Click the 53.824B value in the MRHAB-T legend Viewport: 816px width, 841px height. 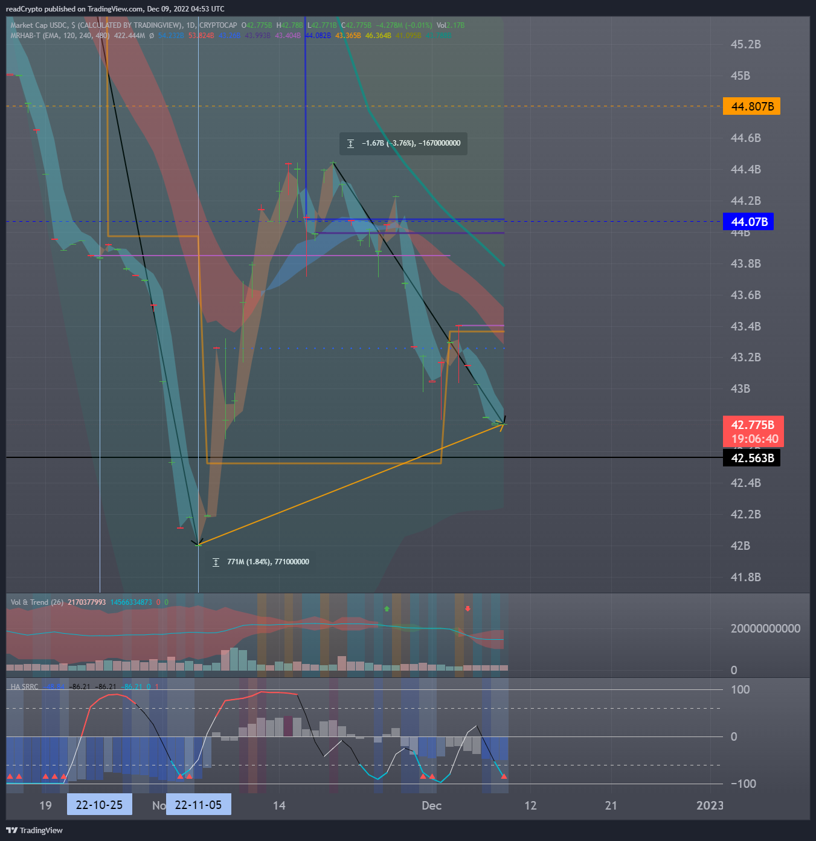(201, 36)
